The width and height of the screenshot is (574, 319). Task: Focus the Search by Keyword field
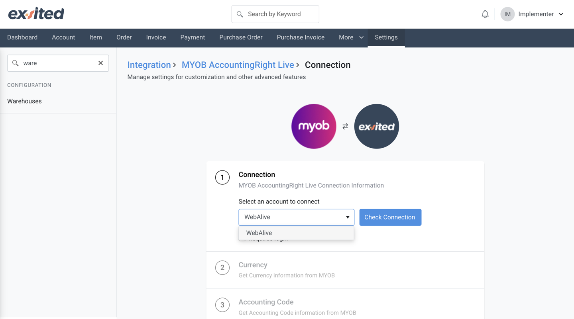275,14
